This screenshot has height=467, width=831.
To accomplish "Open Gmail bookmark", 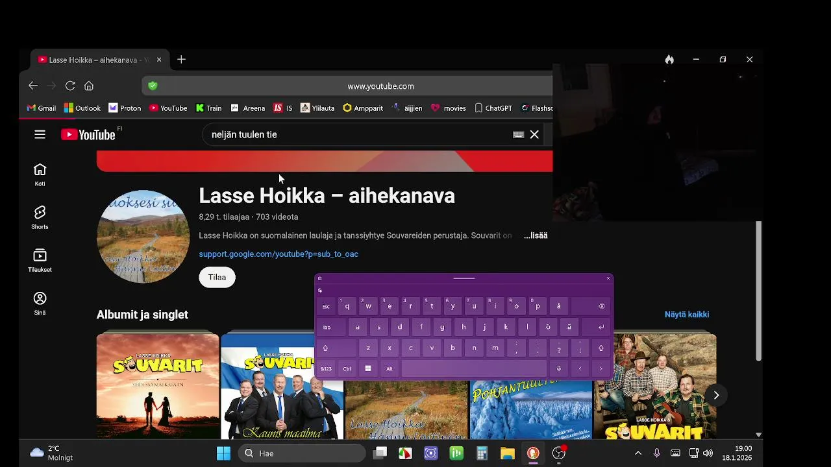I will (x=41, y=108).
